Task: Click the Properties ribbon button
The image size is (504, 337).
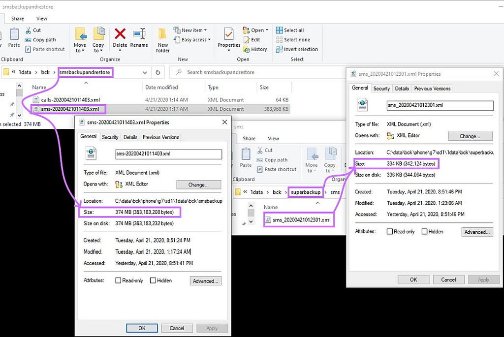Action: [229, 40]
